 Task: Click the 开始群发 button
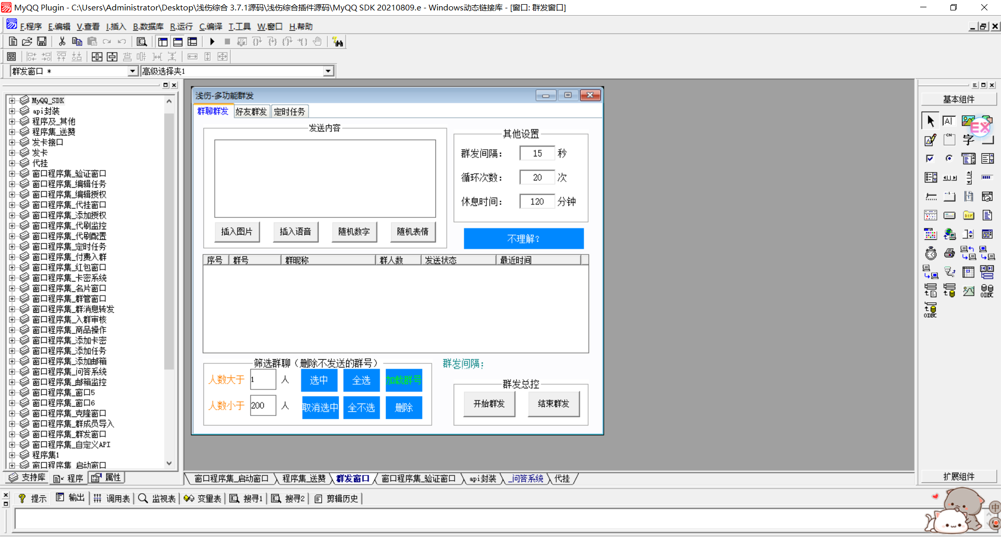pyautogui.click(x=489, y=404)
